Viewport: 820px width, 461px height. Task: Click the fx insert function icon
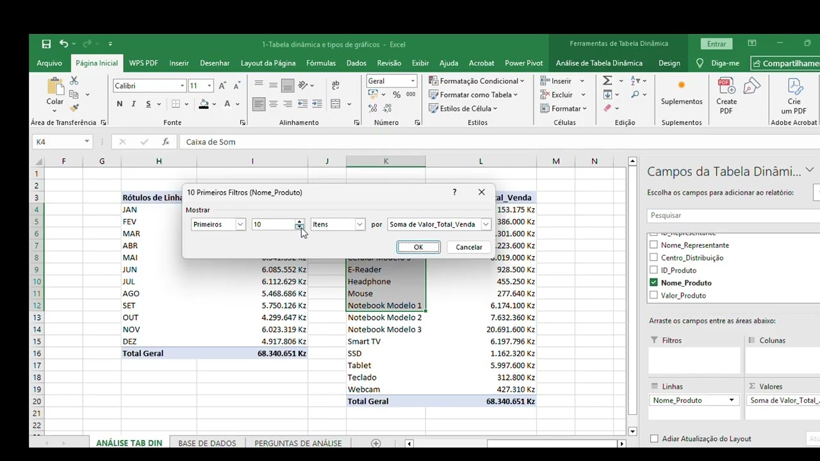[165, 142]
